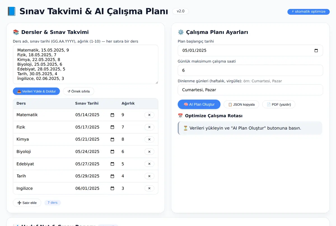
Task: Open calendar picker for Matematik exam date
Action: (x=112, y=115)
